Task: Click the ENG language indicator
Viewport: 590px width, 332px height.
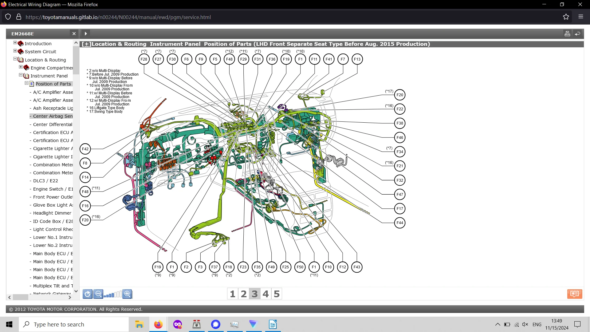Action: tap(537, 324)
